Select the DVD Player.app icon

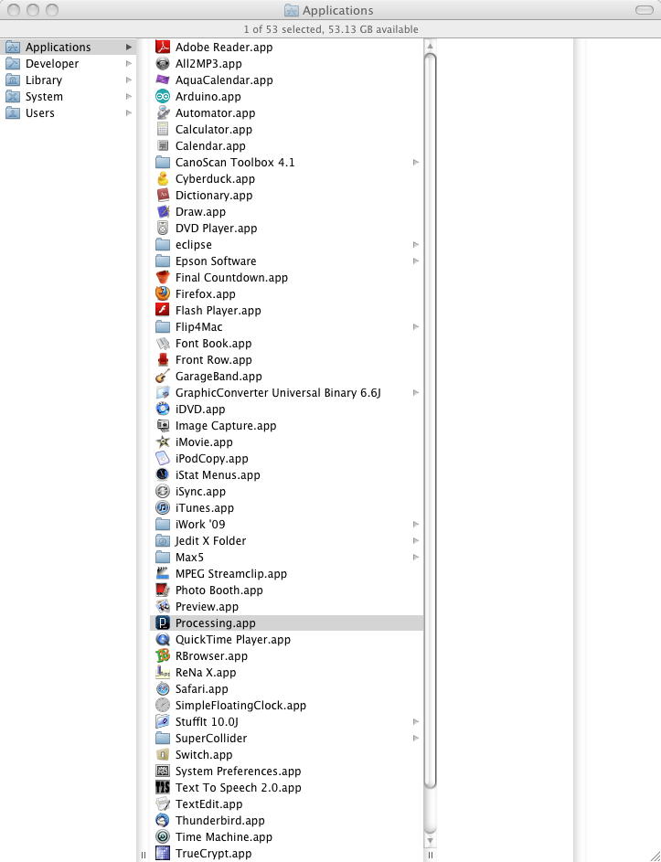pos(162,229)
